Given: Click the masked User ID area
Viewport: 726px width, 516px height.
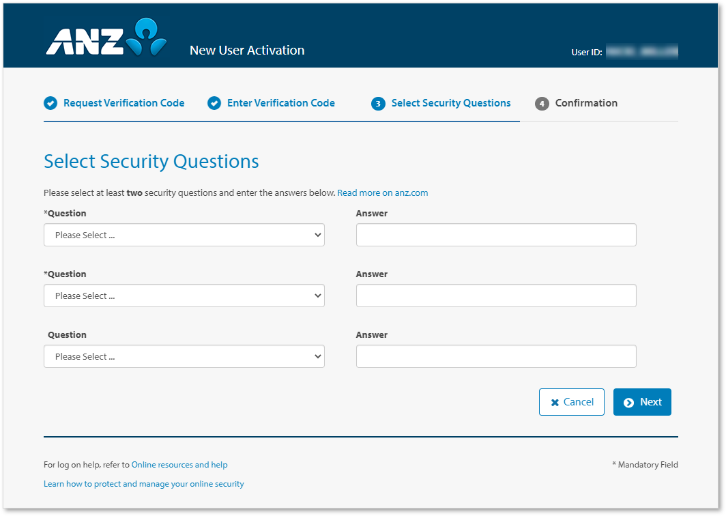Looking at the screenshot, I should coord(641,51).
